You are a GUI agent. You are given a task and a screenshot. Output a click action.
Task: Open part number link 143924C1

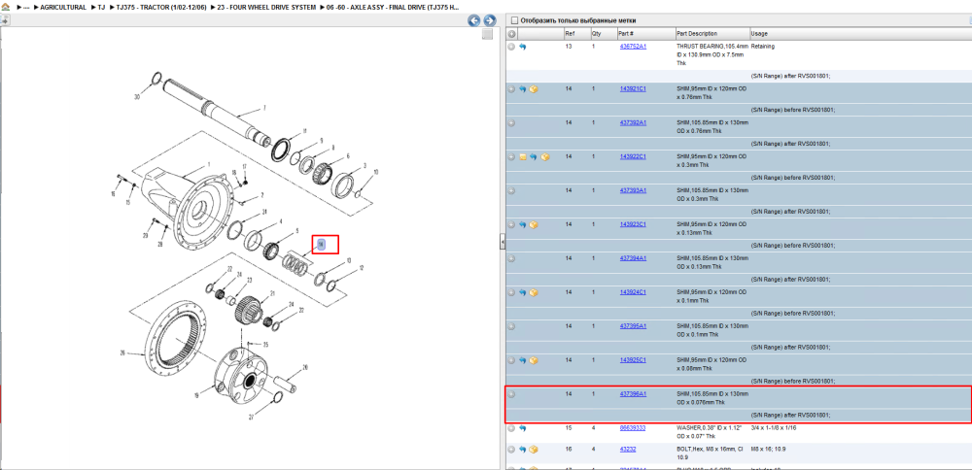point(633,291)
